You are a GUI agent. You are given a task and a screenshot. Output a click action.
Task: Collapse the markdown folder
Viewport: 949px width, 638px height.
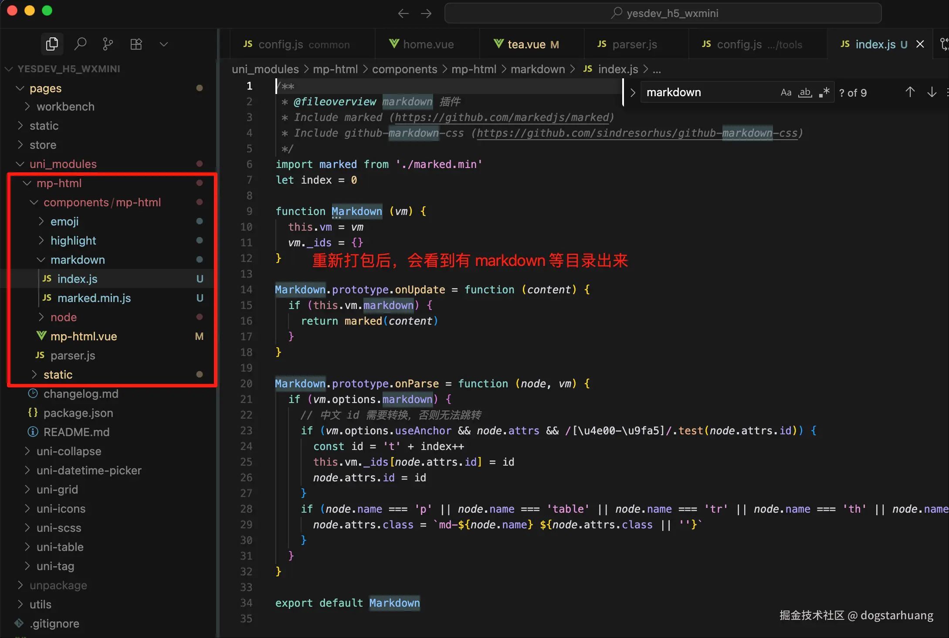coord(78,260)
